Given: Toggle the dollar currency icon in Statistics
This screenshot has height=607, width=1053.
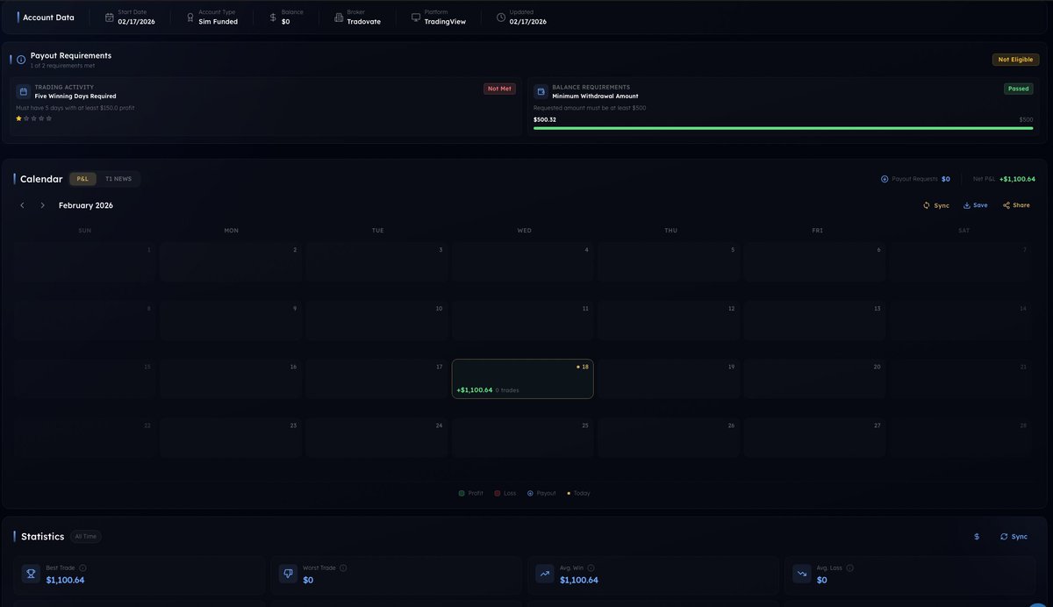Looking at the screenshot, I should click(x=977, y=537).
